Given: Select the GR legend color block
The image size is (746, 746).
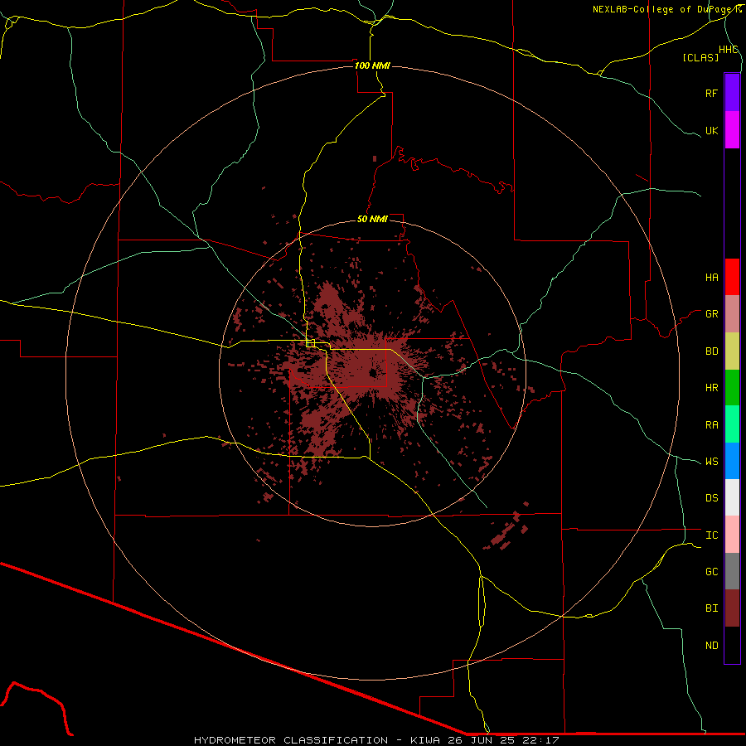Looking at the screenshot, I should (x=732, y=314).
